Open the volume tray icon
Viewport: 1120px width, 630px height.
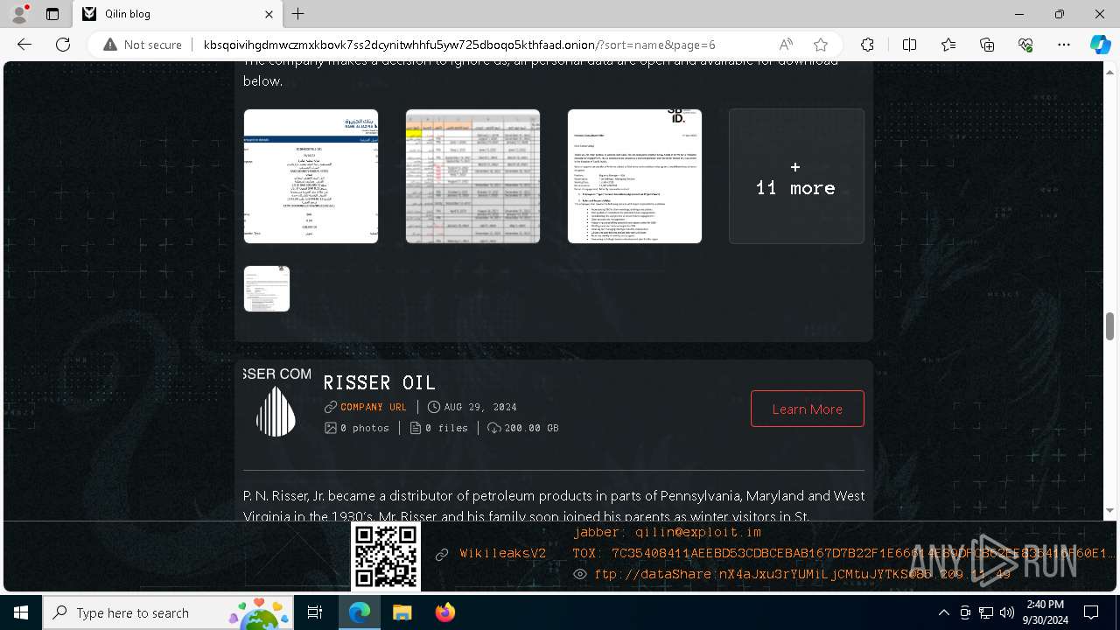(x=1007, y=612)
